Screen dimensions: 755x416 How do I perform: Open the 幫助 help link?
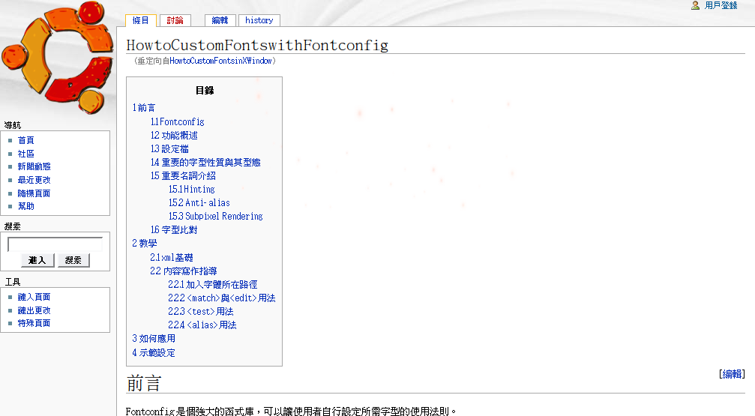point(26,206)
